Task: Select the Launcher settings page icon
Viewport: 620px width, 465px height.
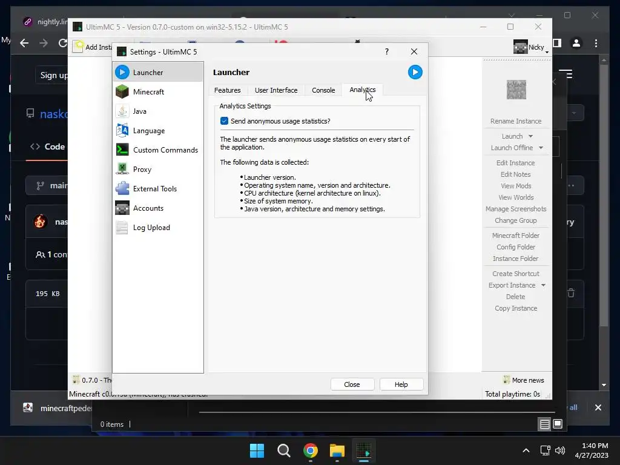Action: tap(122, 72)
